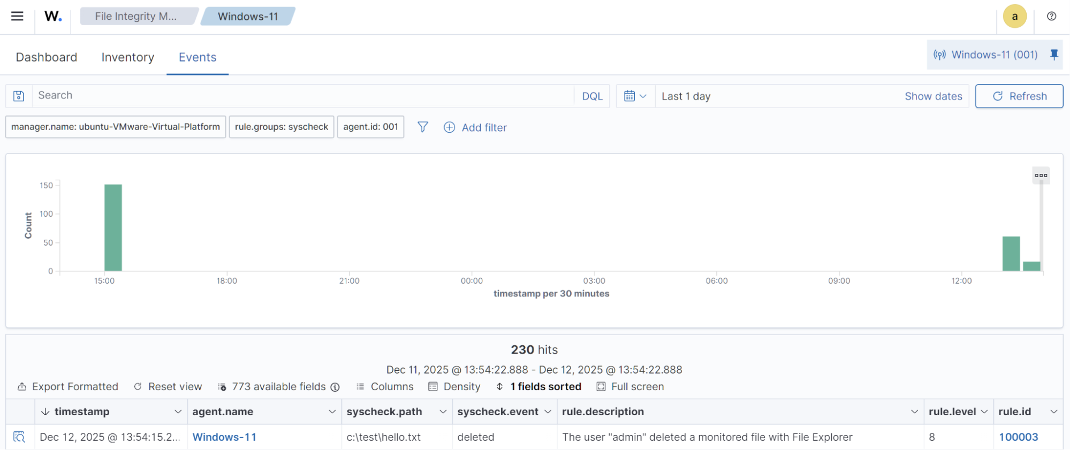Switch to the Dashboard tab
Screen dimensions: 1070x450
(x=47, y=57)
